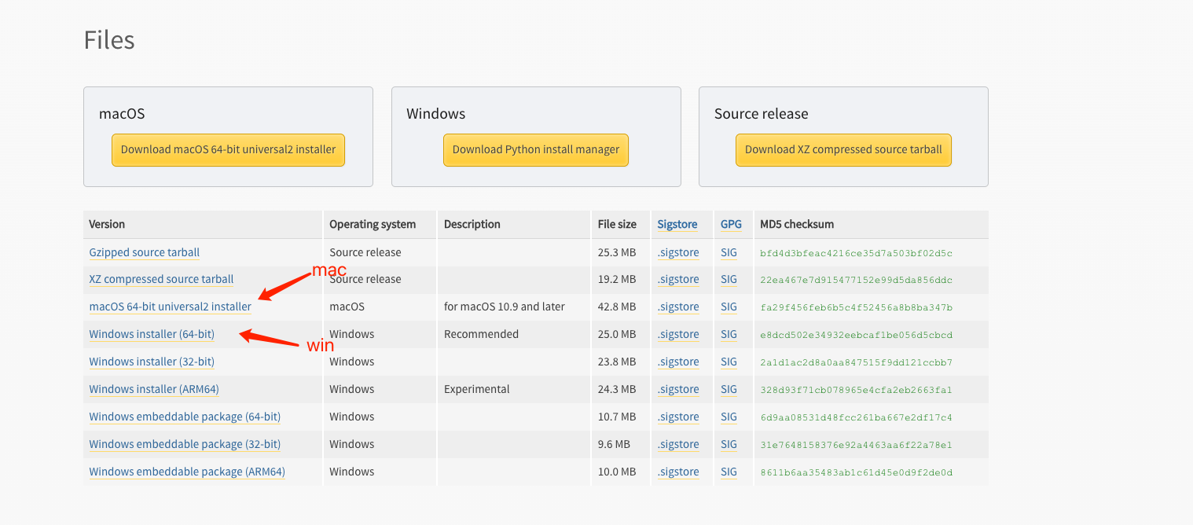Open SIG link for Gzipped source tarball
The width and height of the screenshot is (1193, 525).
[729, 252]
